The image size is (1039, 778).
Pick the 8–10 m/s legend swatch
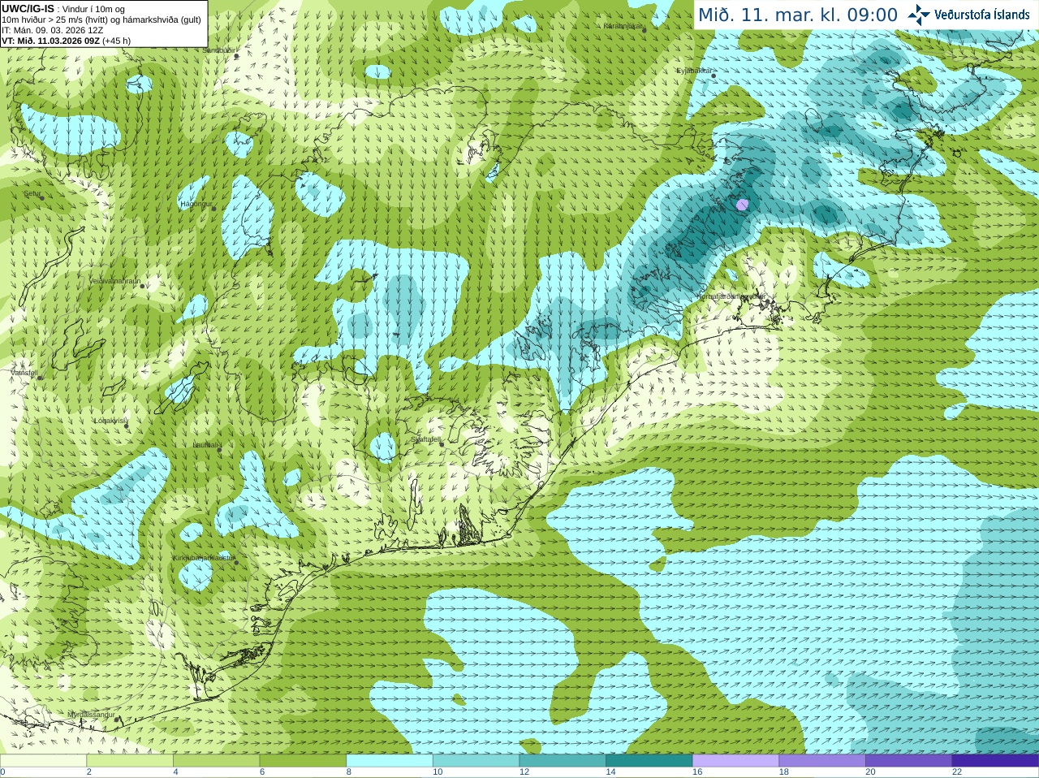click(390, 761)
